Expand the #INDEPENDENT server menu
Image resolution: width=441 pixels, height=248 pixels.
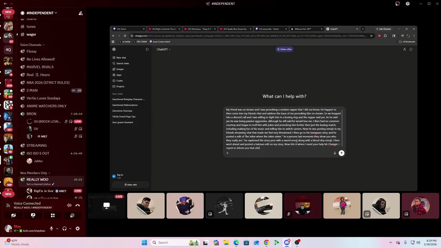pyautogui.click(x=42, y=13)
